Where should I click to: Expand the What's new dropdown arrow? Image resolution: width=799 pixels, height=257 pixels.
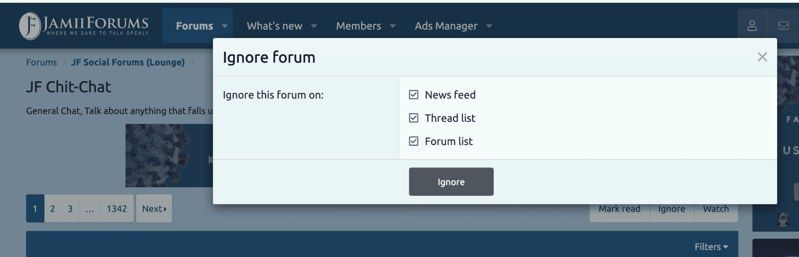coord(314,26)
